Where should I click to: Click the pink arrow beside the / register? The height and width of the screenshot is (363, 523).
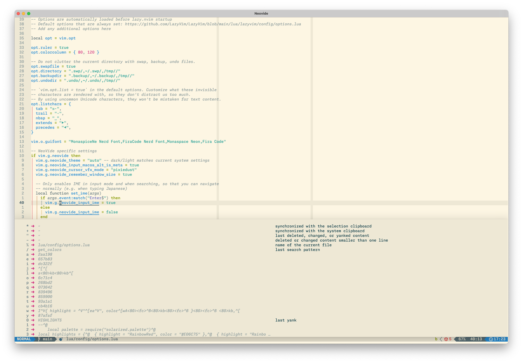point(33,250)
